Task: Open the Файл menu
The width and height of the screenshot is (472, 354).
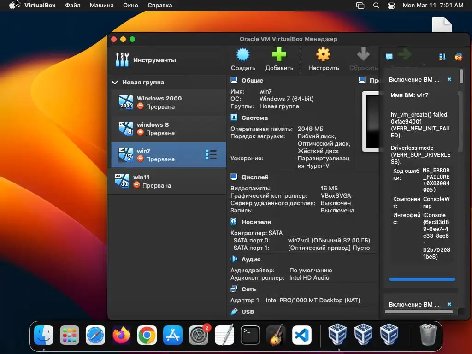Action: click(x=72, y=6)
